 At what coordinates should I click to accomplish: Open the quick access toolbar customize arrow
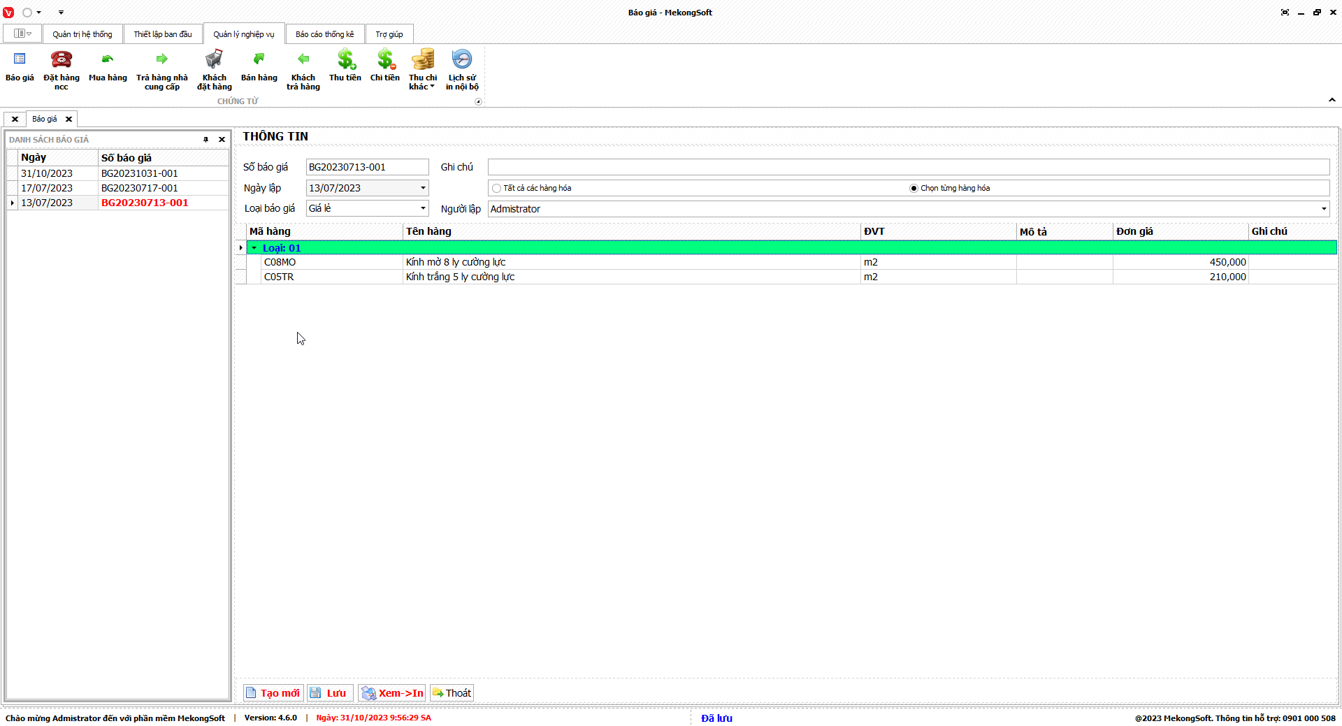coord(61,13)
